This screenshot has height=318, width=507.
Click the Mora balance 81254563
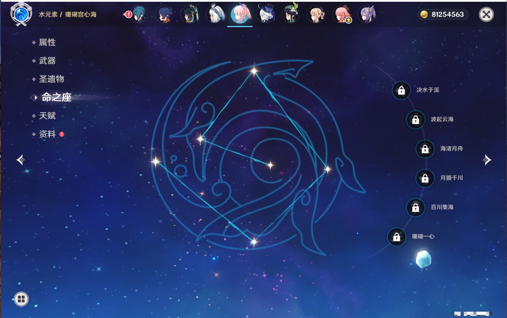[x=447, y=14]
